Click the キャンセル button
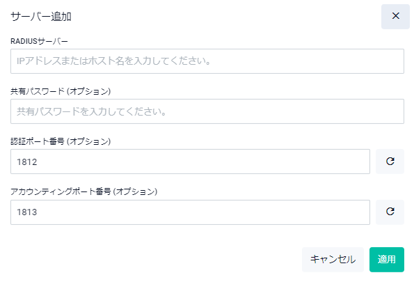This screenshot has width=414, height=282. click(333, 259)
